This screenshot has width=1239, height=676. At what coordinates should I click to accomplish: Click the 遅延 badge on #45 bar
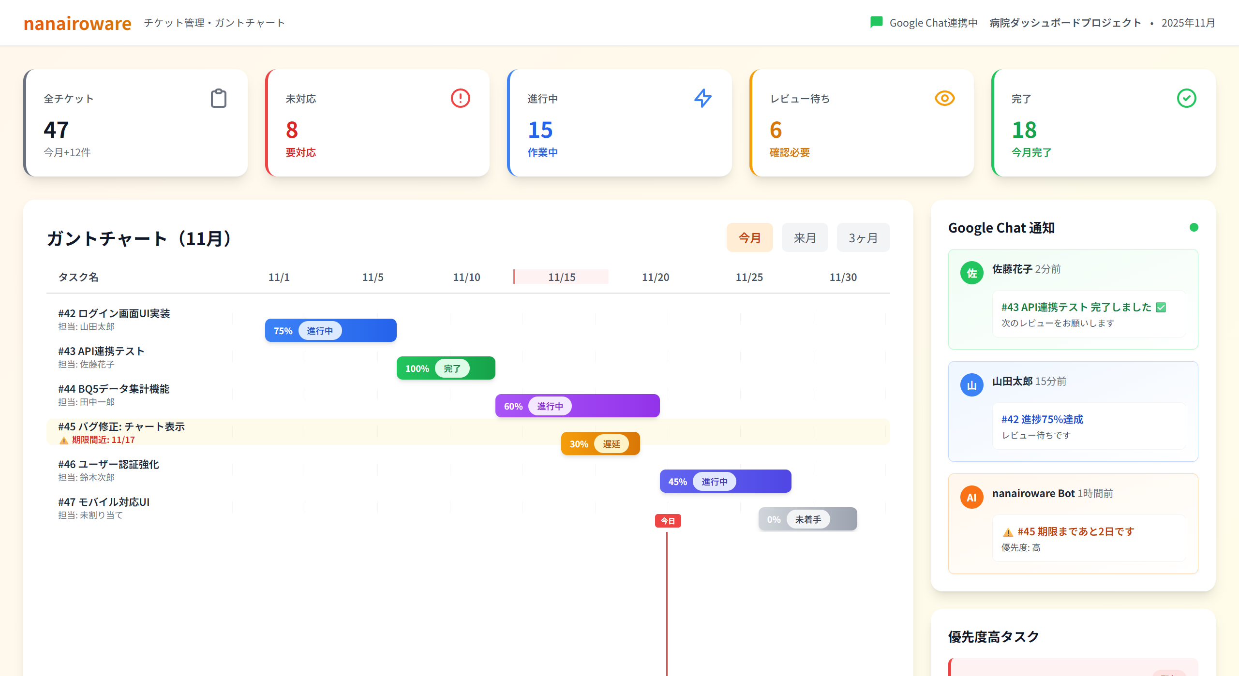(611, 444)
